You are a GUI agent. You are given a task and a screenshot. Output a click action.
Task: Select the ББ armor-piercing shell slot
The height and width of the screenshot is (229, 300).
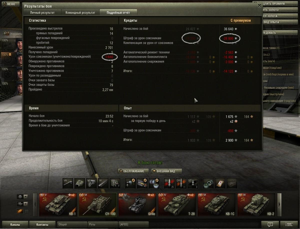169,183
